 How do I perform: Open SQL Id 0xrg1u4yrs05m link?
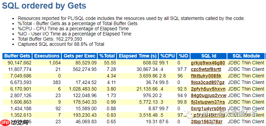click(x=208, y=108)
